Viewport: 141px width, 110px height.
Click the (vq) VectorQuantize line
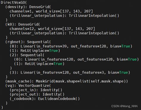[28, 86]
